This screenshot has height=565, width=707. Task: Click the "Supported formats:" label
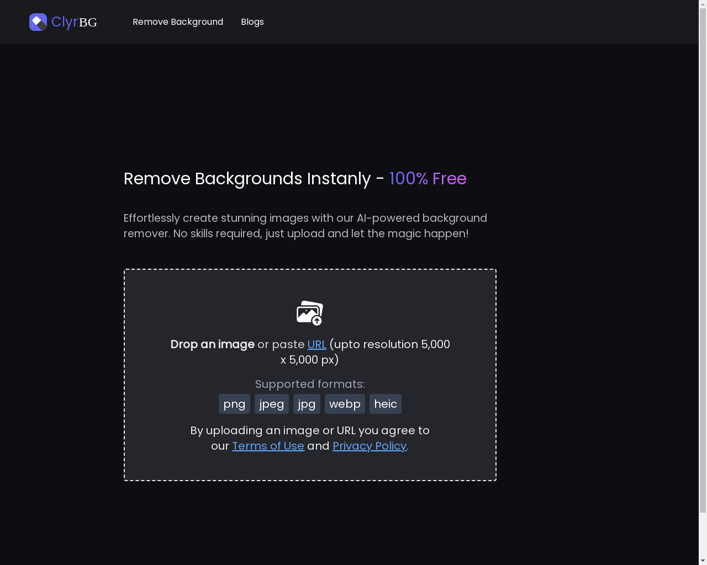[310, 384]
